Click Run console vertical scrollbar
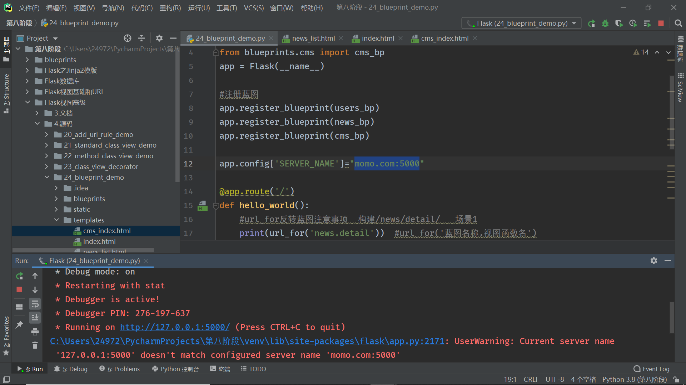Viewport: 686px width, 385px height. [672, 317]
